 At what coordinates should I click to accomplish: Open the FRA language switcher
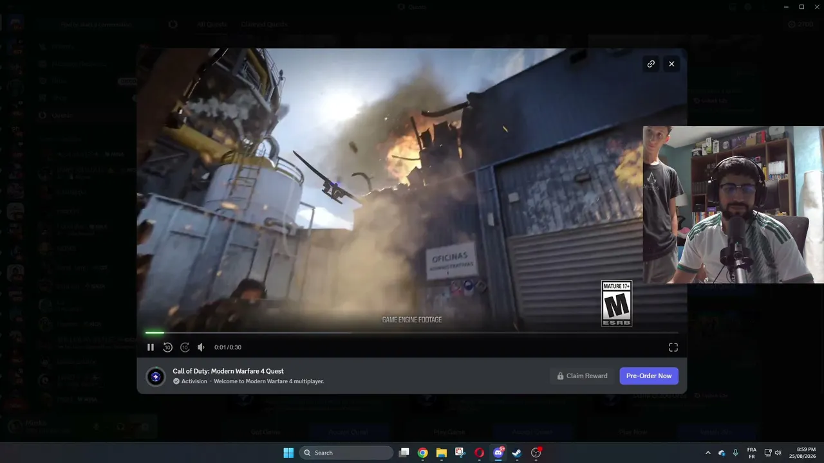coord(752,453)
